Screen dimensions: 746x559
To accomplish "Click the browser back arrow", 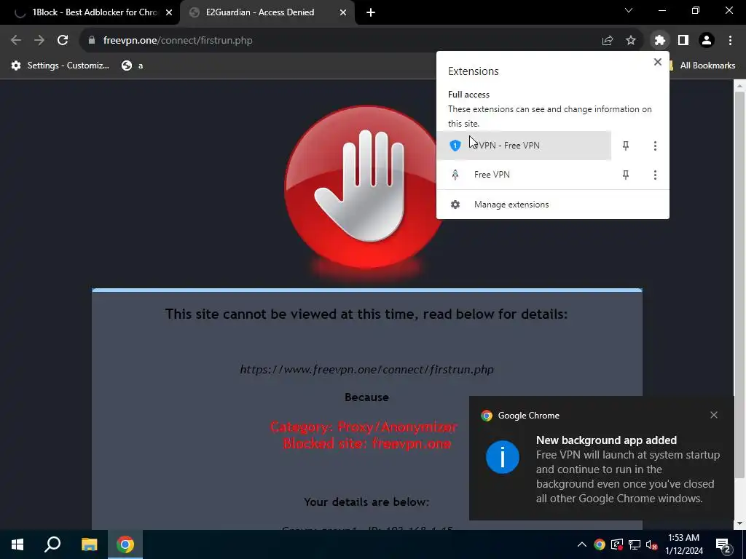I will (16, 41).
